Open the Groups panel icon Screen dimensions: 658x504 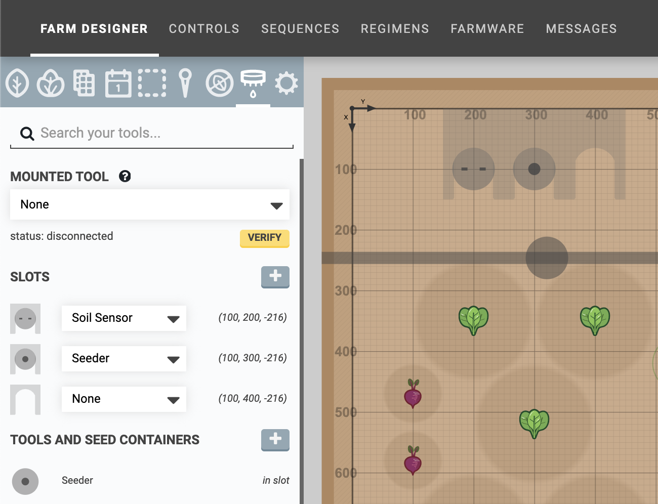51,83
